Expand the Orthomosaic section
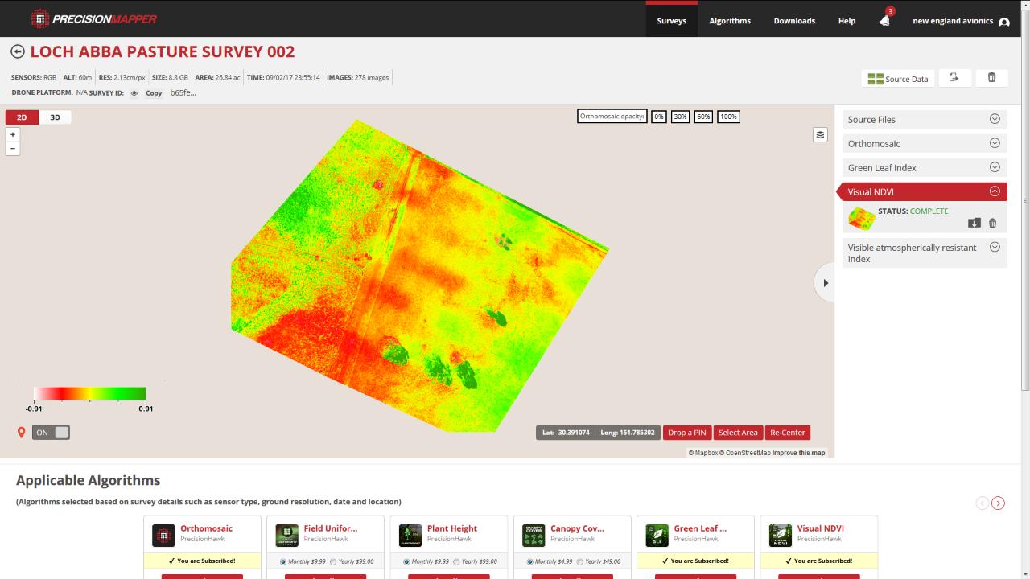This screenshot has height=579, width=1030. pos(925,143)
